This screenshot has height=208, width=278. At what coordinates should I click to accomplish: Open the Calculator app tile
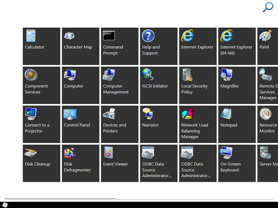point(42,46)
